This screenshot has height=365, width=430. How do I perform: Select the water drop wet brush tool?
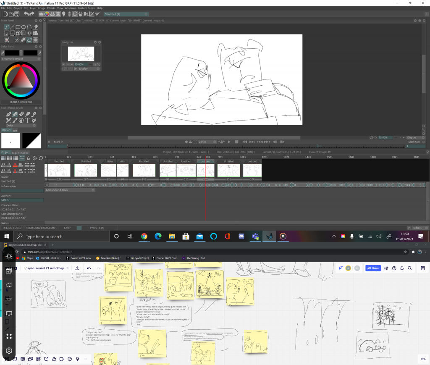pyautogui.click(x=21, y=121)
